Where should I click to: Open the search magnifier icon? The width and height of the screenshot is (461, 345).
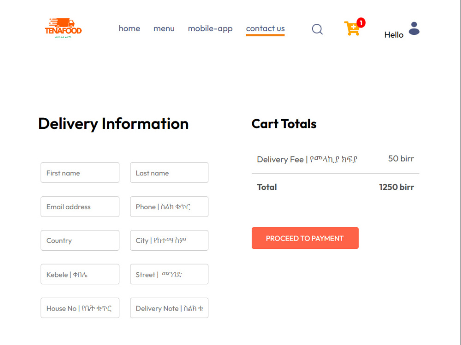317,29
